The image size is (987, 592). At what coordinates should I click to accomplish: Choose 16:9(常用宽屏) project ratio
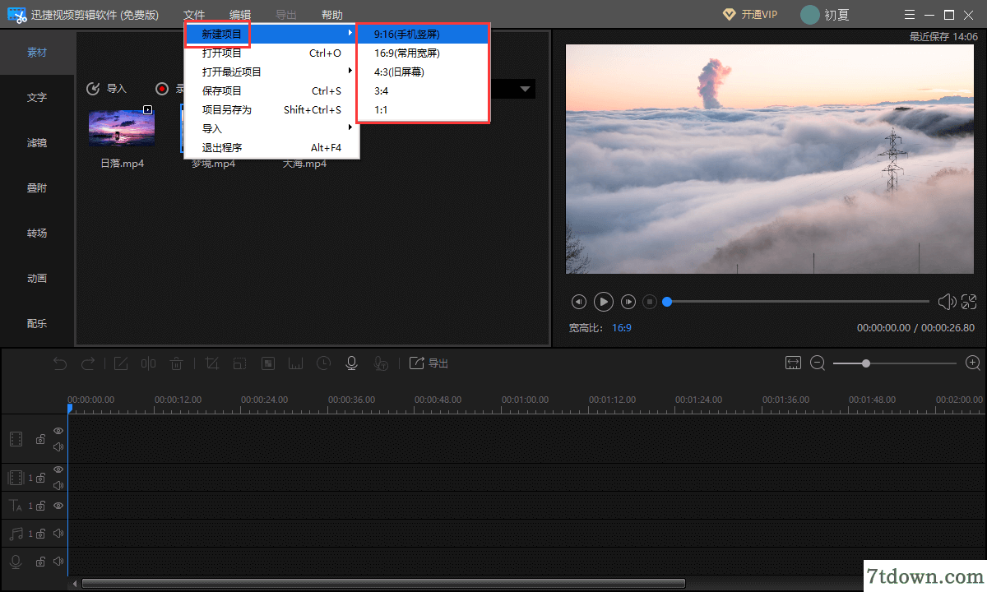[424, 53]
